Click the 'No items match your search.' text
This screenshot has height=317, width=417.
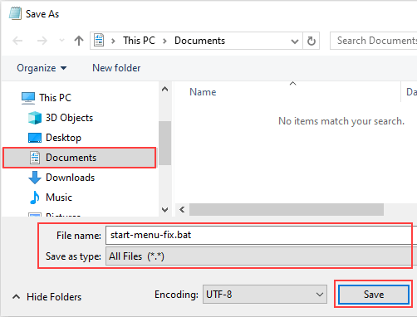tap(341, 121)
